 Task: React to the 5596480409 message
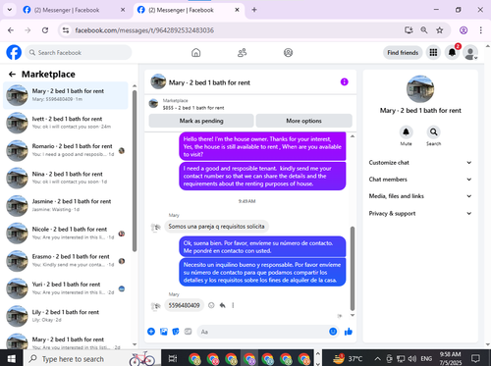(211, 305)
